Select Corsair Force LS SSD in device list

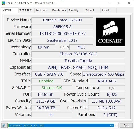tap(61, 126)
